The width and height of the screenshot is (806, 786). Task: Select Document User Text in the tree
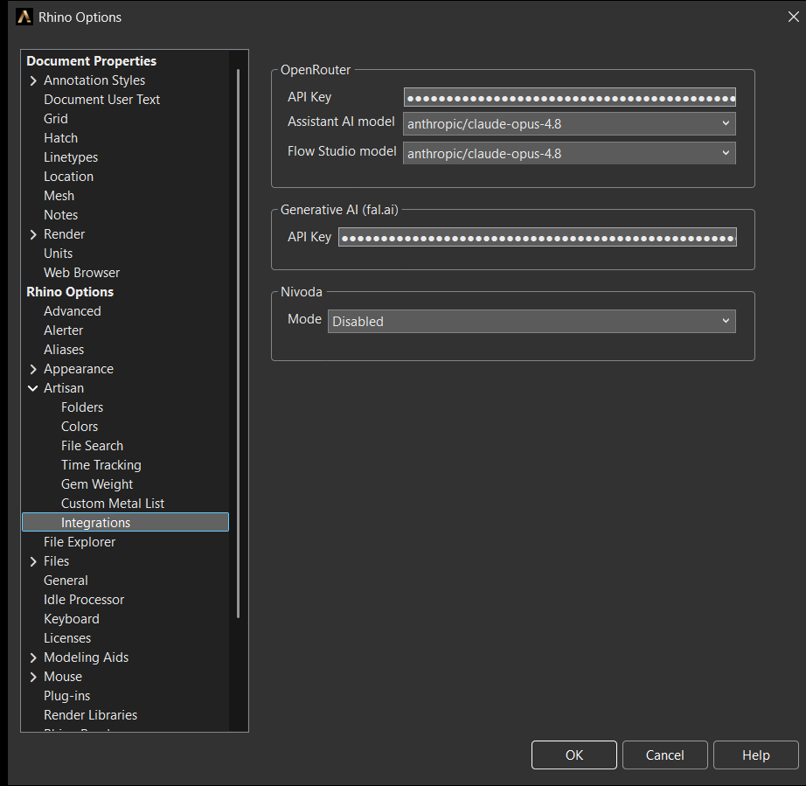pyautogui.click(x=101, y=100)
